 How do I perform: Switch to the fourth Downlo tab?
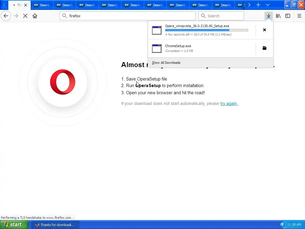(x=110, y=5)
